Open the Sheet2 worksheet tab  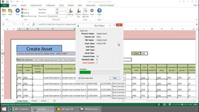(34, 101)
